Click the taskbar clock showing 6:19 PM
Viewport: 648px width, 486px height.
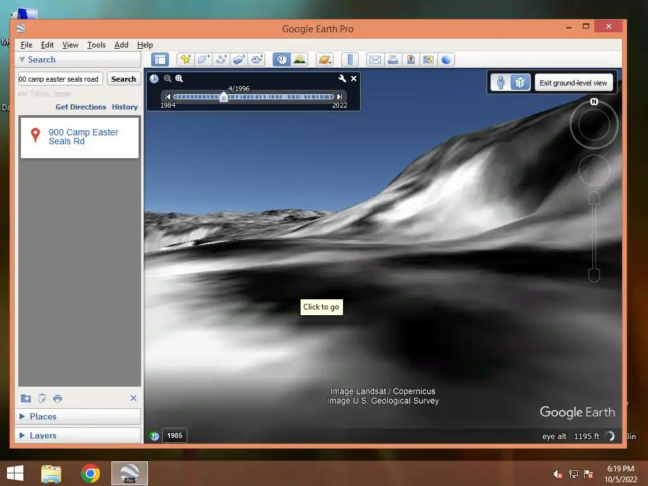tap(620, 474)
